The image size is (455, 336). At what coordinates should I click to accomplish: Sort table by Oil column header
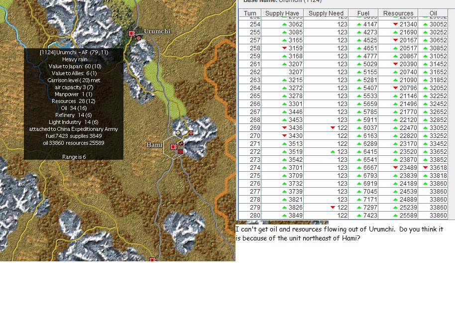(x=433, y=13)
